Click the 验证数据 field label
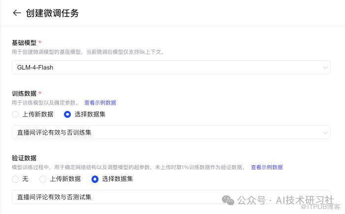 [24, 158]
